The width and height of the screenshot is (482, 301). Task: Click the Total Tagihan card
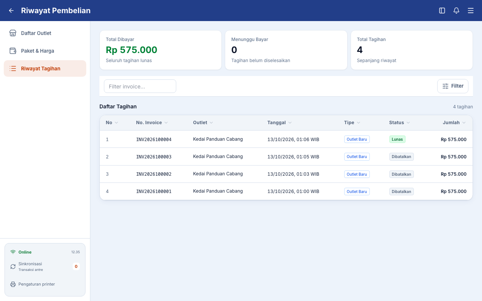(x=412, y=50)
